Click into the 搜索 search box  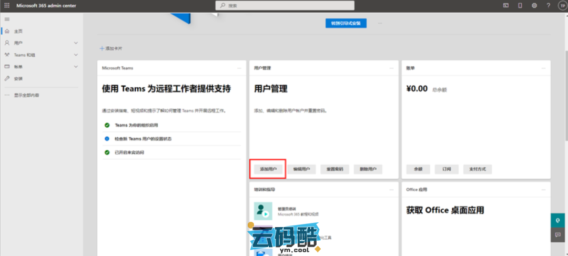coord(285,5)
